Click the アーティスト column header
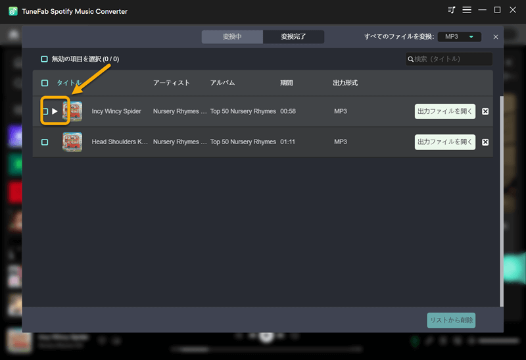This screenshot has height=360, width=526. pyautogui.click(x=172, y=83)
